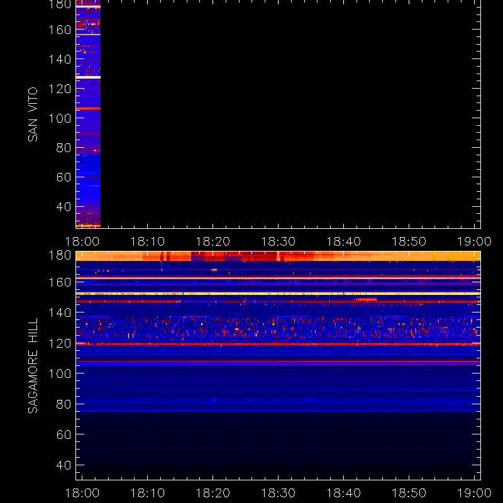This screenshot has height=503, width=503.
Task: Click 19:00 time label under Sagamore Hill plot
Action: [x=474, y=493]
